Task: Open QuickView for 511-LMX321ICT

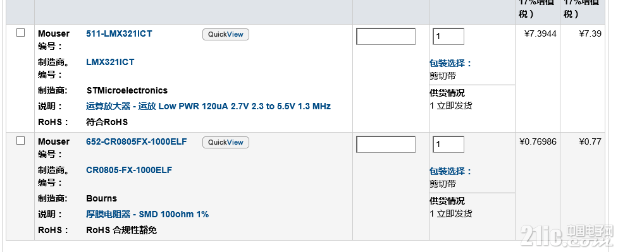Action: tap(226, 34)
